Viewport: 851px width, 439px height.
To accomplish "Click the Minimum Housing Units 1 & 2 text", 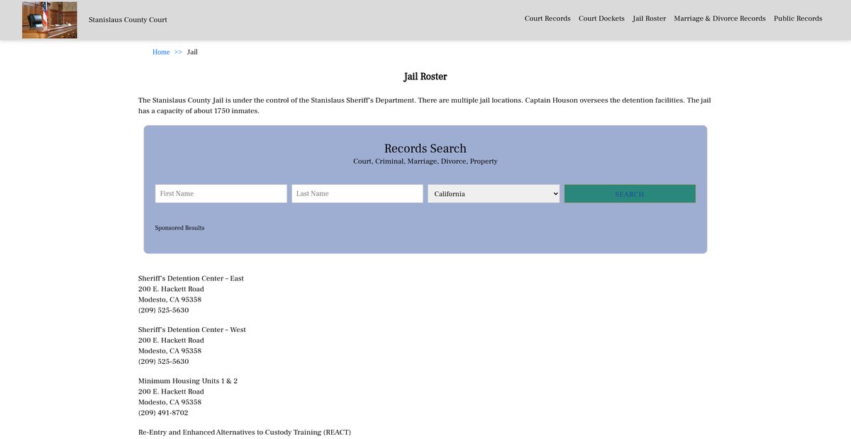I will (188, 381).
